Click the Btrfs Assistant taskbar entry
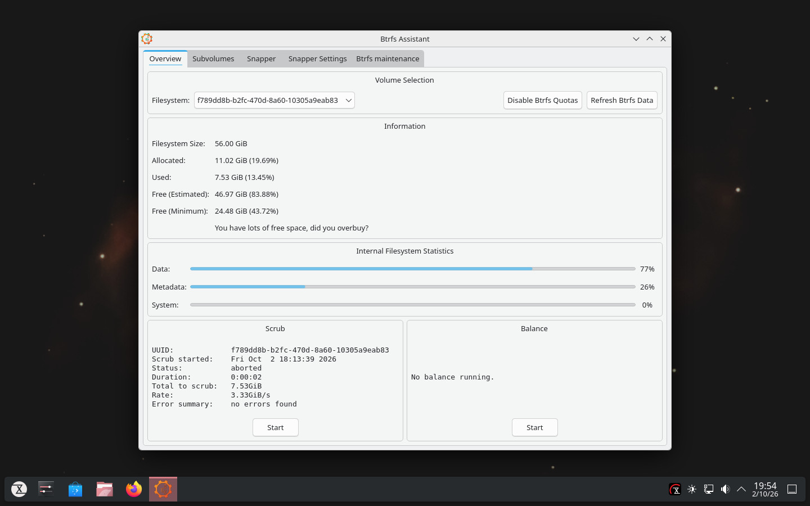810x506 pixels. click(x=163, y=489)
